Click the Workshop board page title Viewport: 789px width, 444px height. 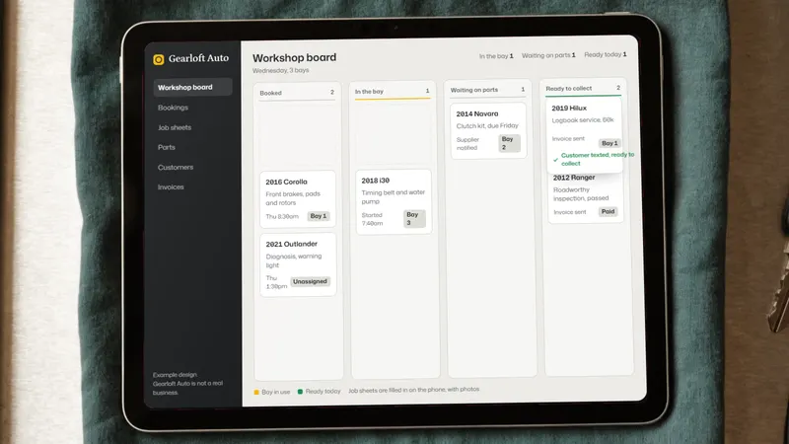294,57
